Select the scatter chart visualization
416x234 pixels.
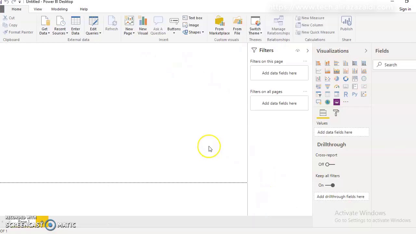(x=328, y=79)
